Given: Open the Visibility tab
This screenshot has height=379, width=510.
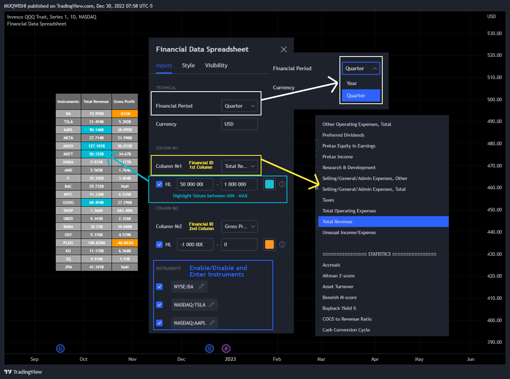Looking at the screenshot, I should point(216,65).
